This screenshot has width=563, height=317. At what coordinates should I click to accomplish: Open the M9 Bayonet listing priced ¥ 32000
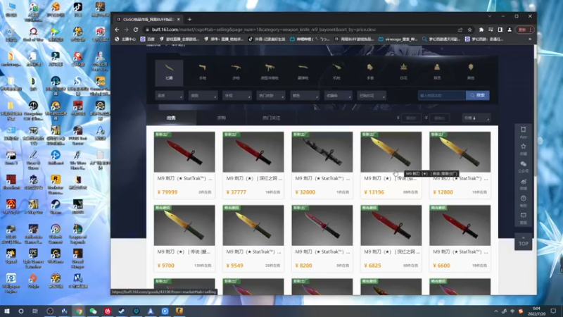point(322,165)
